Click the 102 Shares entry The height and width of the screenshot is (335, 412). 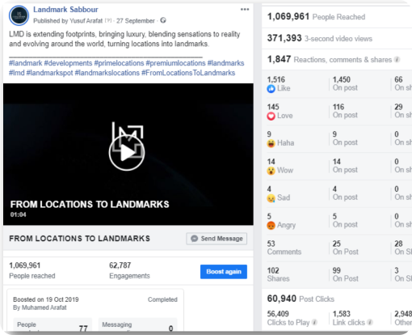tap(278, 274)
